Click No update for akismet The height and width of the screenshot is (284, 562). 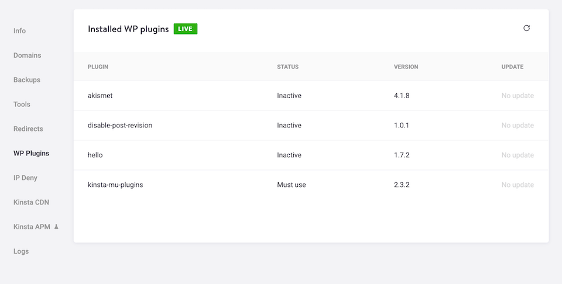518,96
